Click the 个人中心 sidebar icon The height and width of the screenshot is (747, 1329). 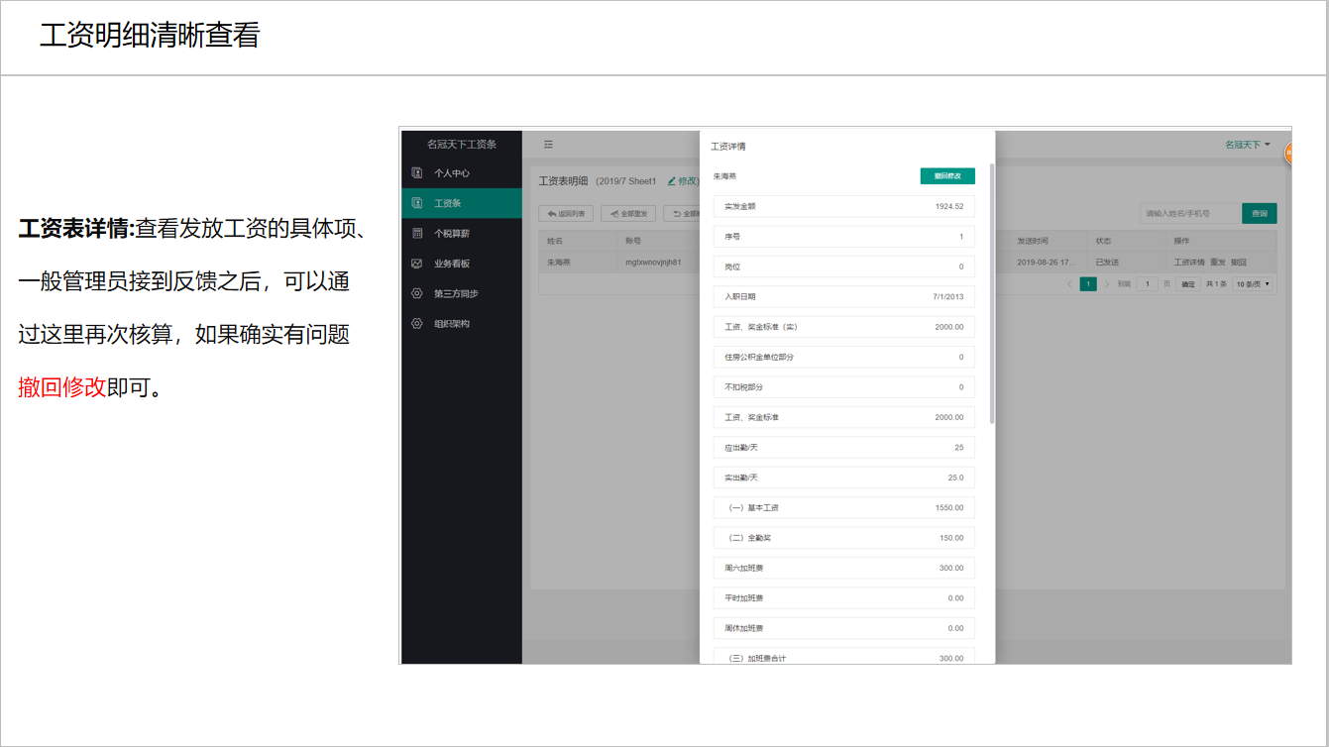click(x=417, y=173)
